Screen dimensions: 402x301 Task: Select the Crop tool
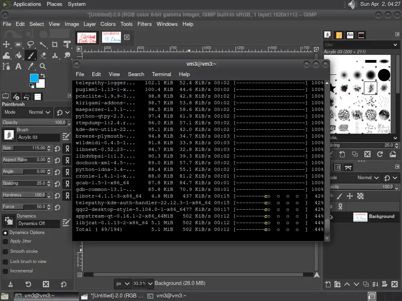pyautogui.click(x=55, y=45)
